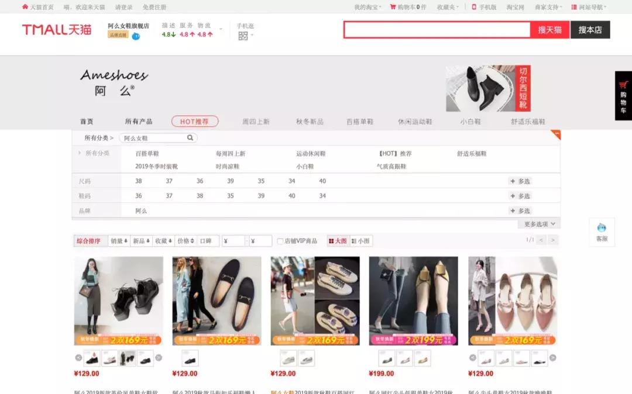Open the shopping cart icon in top bar

393,7
